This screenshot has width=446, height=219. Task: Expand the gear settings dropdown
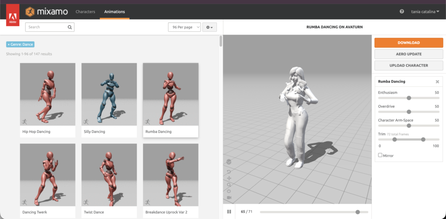[209, 27]
